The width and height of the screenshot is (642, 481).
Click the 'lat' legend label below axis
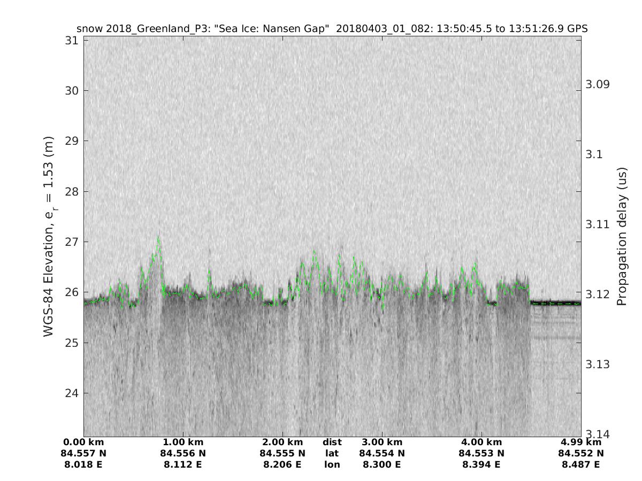click(x=332, y=453)
